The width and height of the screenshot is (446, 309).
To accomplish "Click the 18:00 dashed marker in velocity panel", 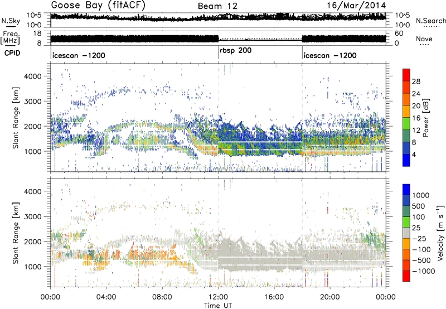I will [302, 233].
